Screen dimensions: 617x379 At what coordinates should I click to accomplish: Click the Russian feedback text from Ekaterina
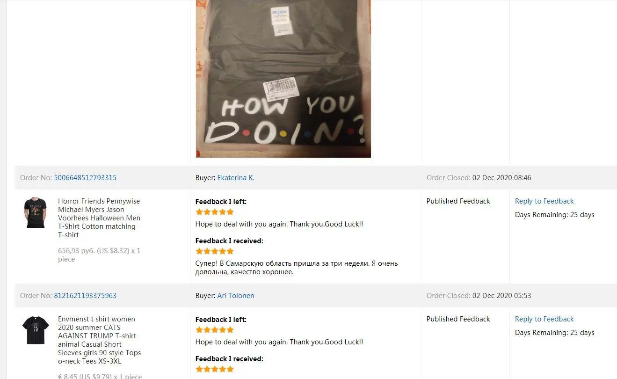click(x=296, y=268)
